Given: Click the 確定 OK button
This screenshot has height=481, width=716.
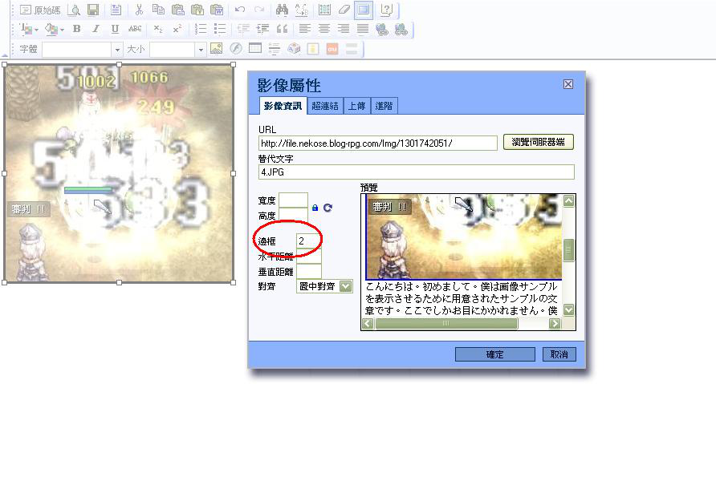Looking at the screenshot, I should click(495, 354).
